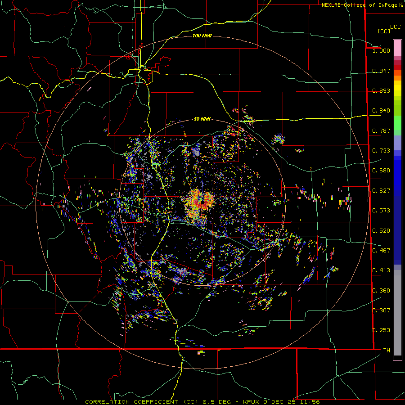Click the CORRELATION COEFFICIENT footer words
Viewport: 405px width, 405px height.
pyautogui.click(x=131, y=402)
